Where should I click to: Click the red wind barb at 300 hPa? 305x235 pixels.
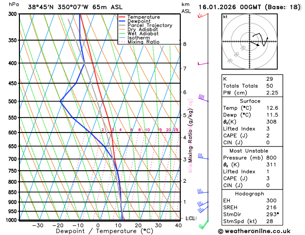[x=203, y=15]
